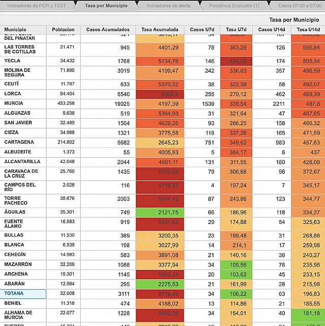Viewport: 325px width, 326px height.
Task: Click the Tasa Acumulada column header
Action: (x=159, y=30)
